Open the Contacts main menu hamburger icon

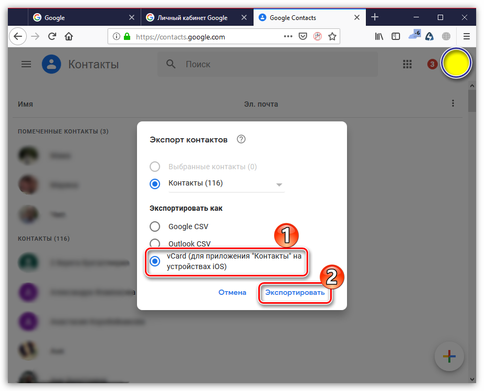click(x=26, y=64)
